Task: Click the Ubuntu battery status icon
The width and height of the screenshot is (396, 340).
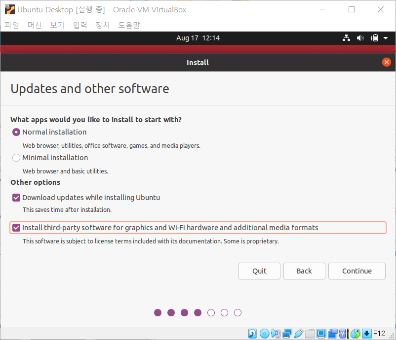Action: 374,38
